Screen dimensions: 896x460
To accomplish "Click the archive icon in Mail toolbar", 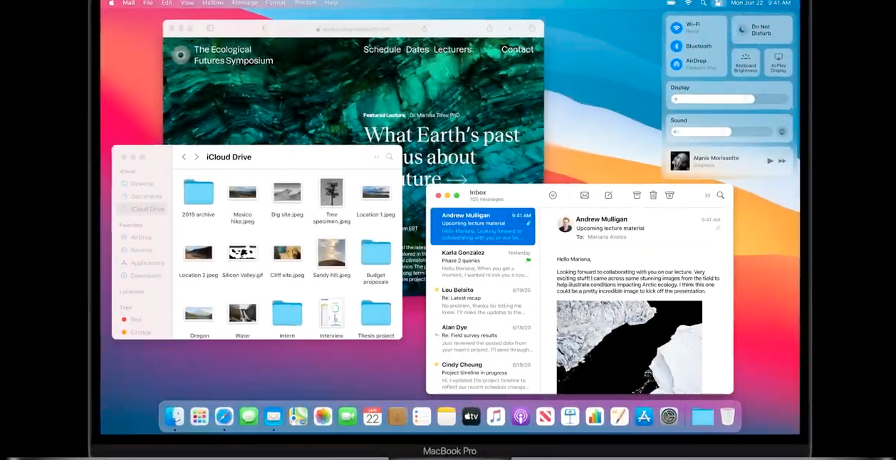I will pyautogui.click(x=637, y=195).
